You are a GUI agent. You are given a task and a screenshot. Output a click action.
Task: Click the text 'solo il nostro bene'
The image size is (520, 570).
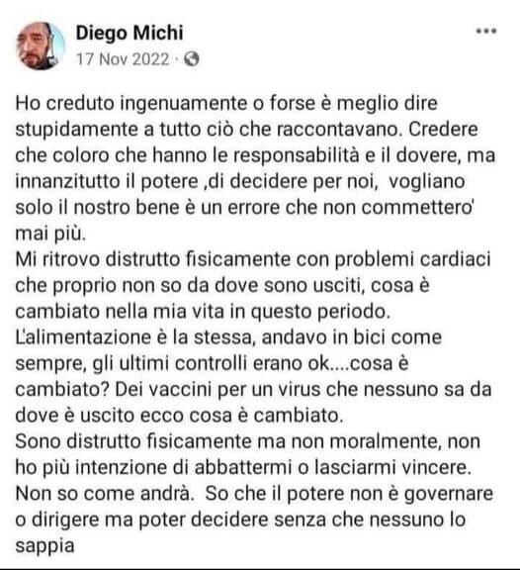click(x=97, y=208)
